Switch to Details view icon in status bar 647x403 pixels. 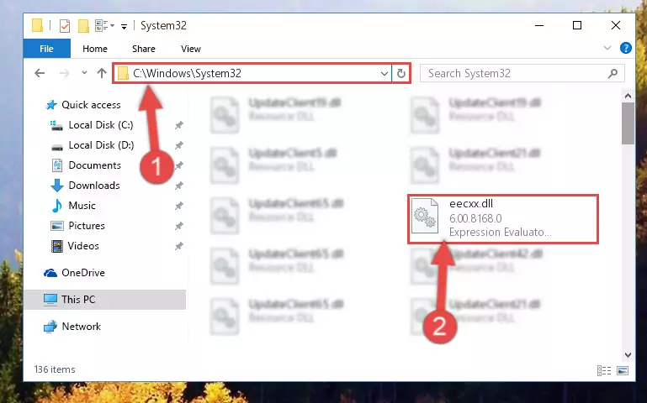[604, 370]
